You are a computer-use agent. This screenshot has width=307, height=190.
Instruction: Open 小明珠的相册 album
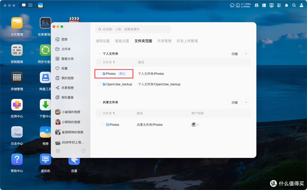(68, 122)
